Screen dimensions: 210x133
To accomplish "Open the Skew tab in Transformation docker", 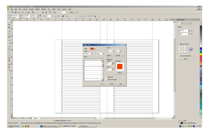I will tap(191, 23).
